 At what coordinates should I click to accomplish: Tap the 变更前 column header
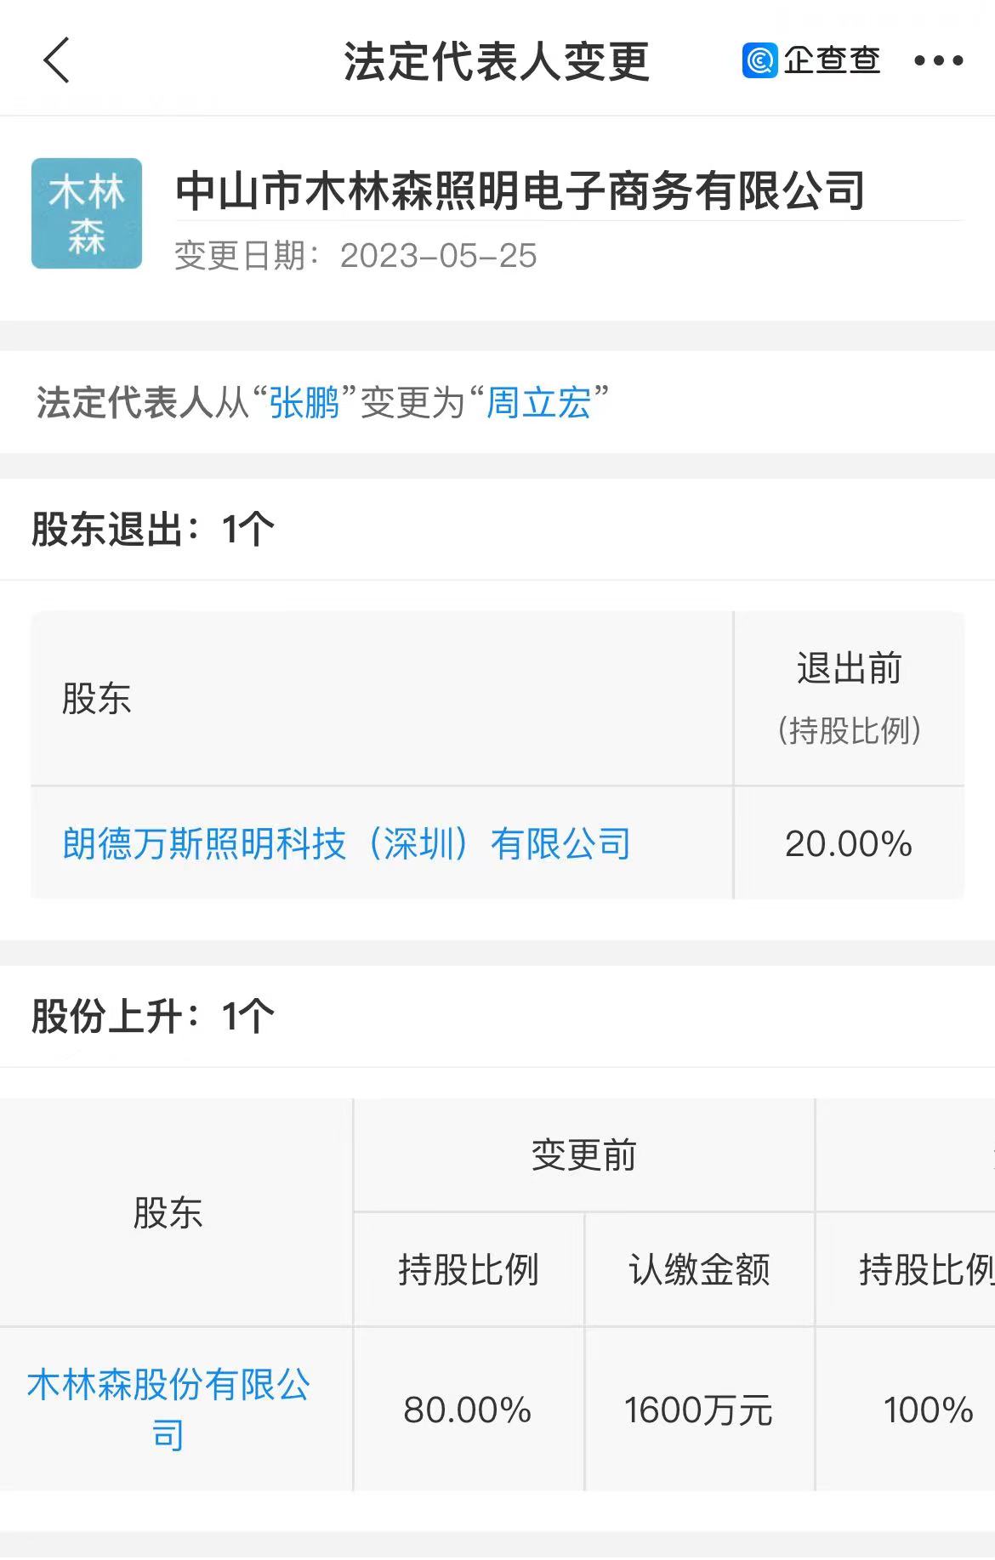pyautogui.click(x=583, y=1155)
